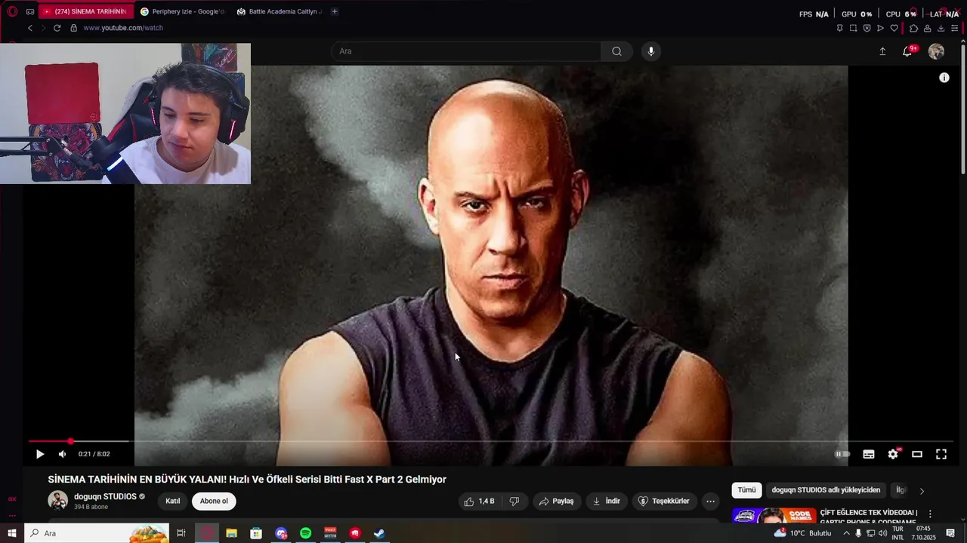Image resolution: width=967 pixels, height=543 pixels.
Task: Click the İndir download button
Action: [x=606, y=501]
